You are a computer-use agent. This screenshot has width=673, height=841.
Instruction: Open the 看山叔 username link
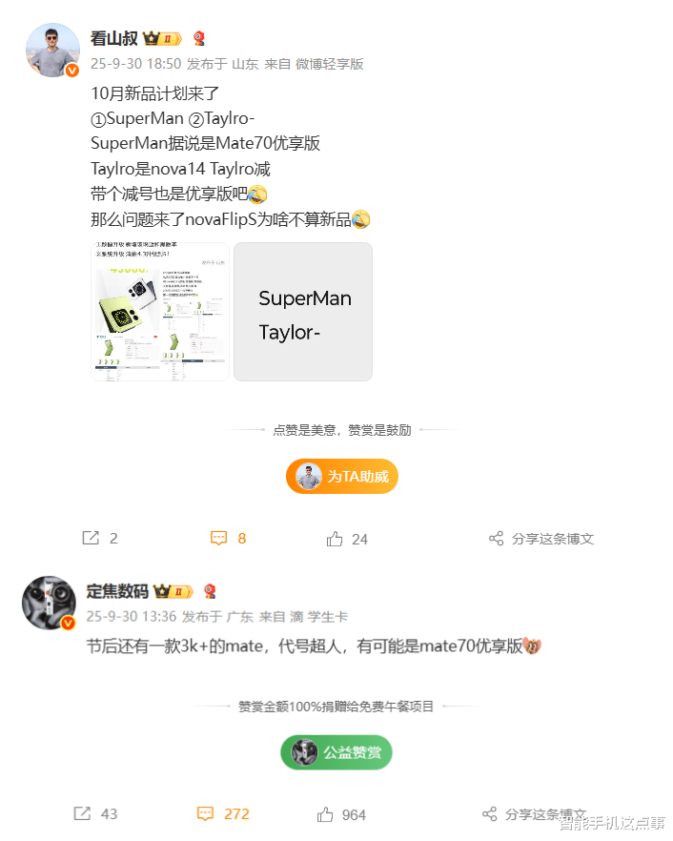(x=114, y=38)
